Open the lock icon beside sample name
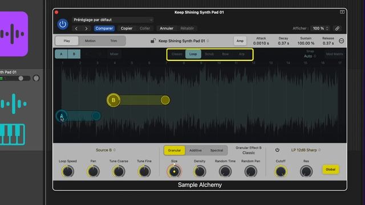 (x=153, y=40)
